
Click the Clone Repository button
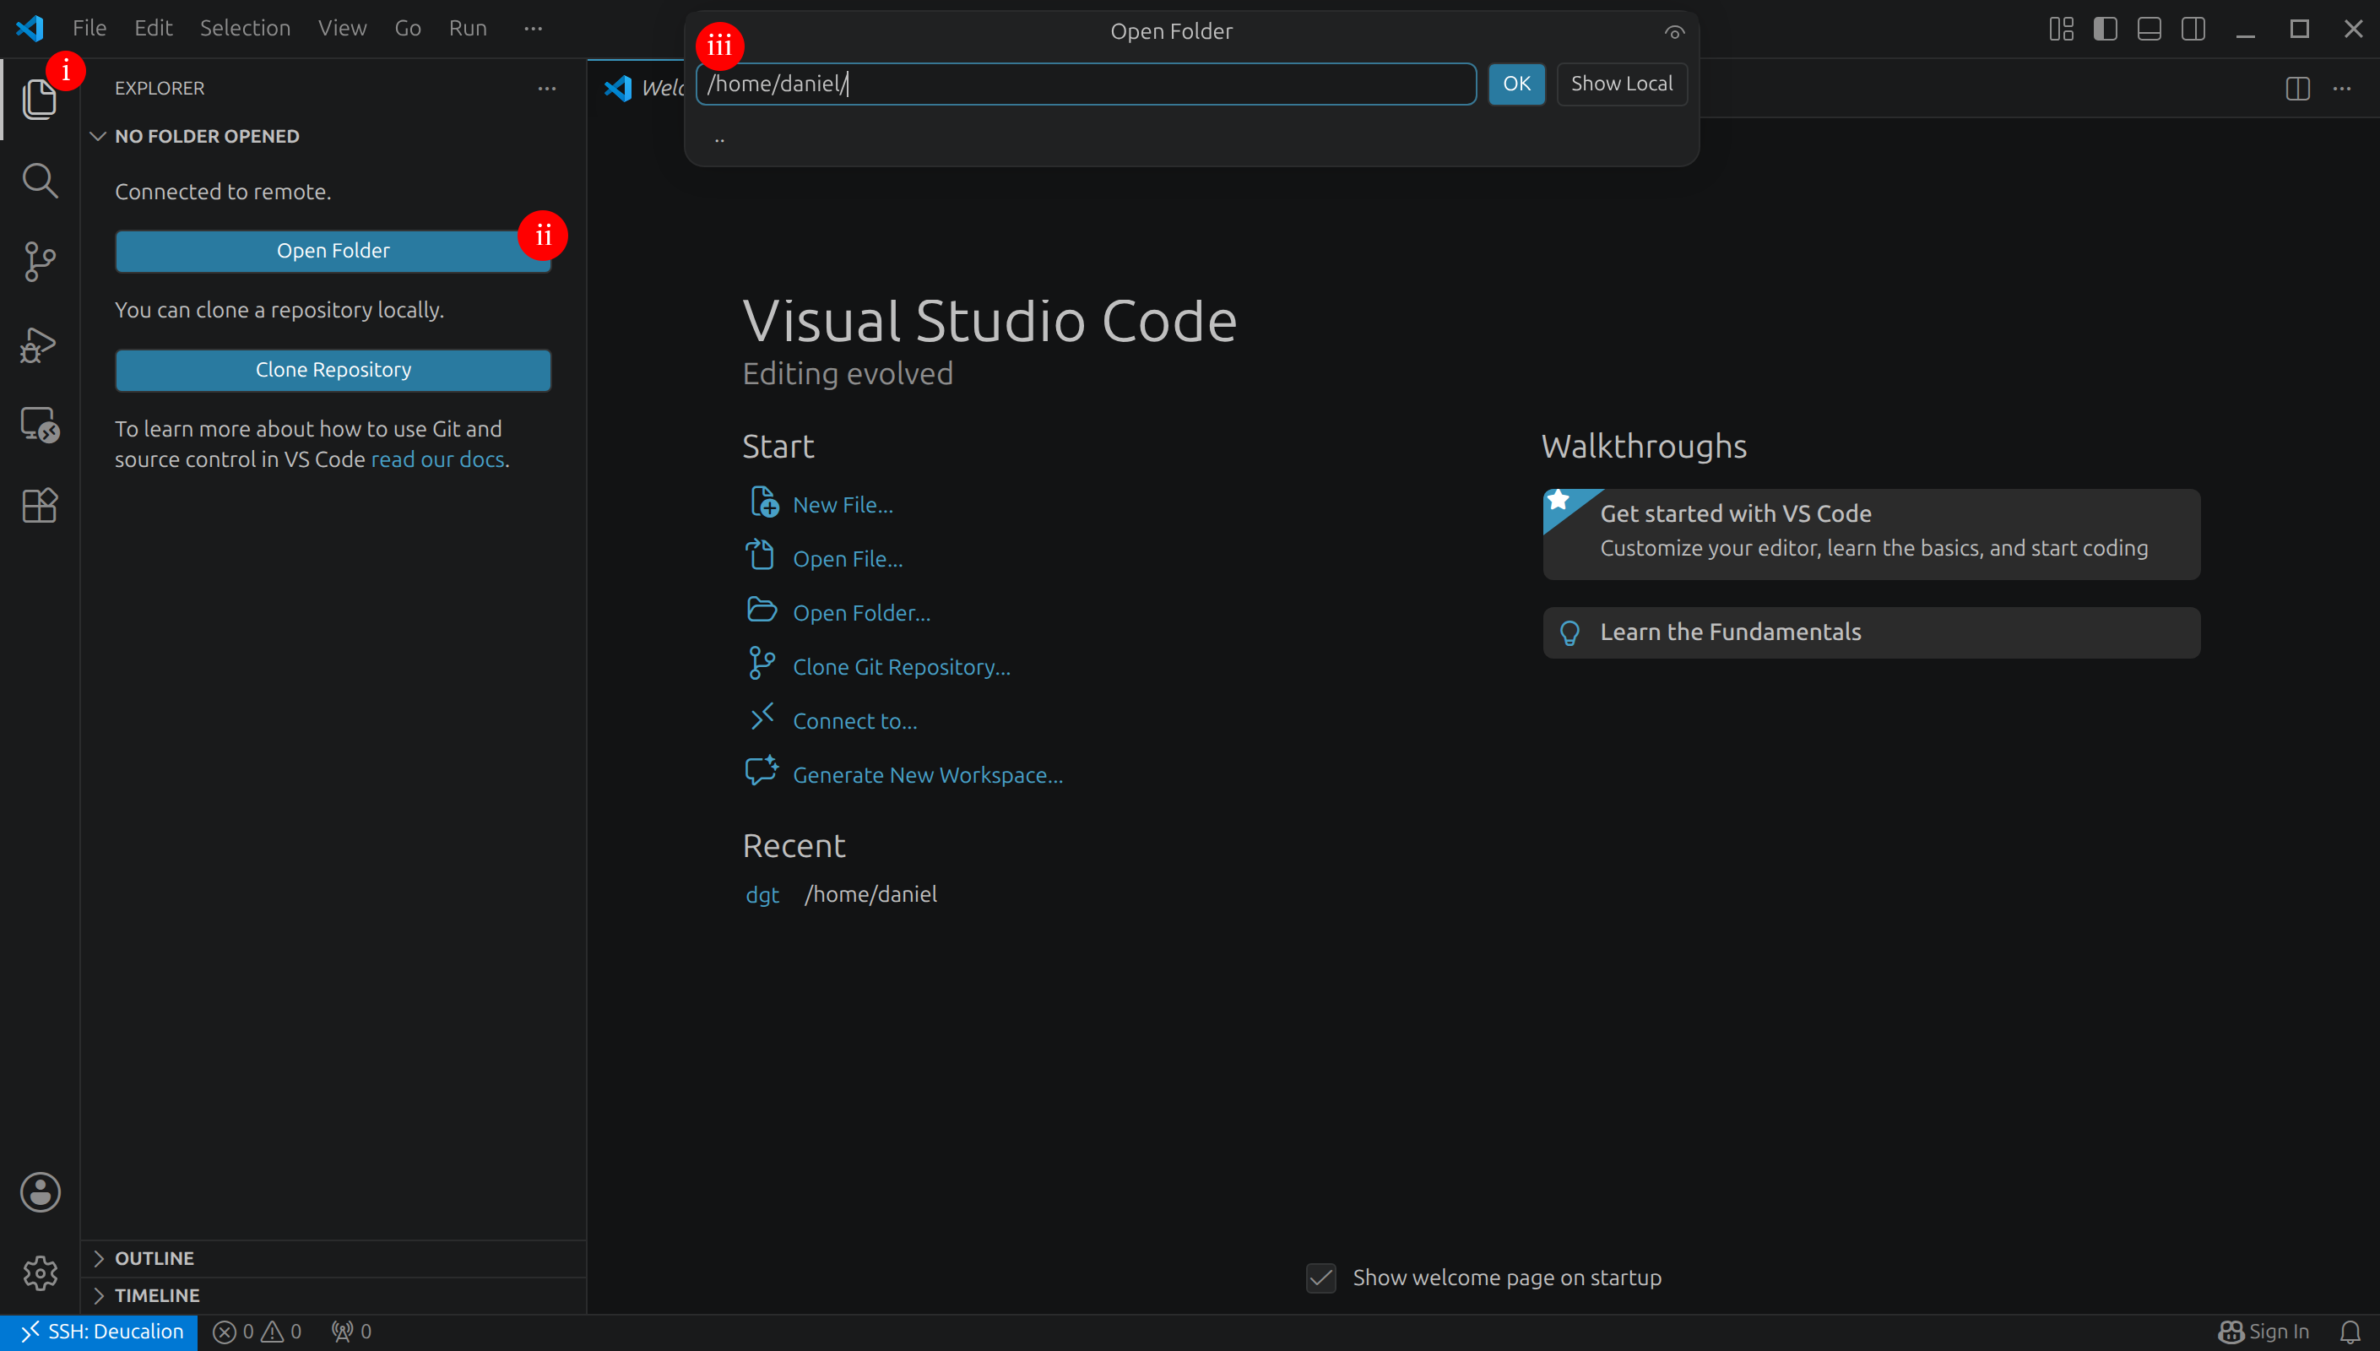pyautogui.click(x=333, y=369)
